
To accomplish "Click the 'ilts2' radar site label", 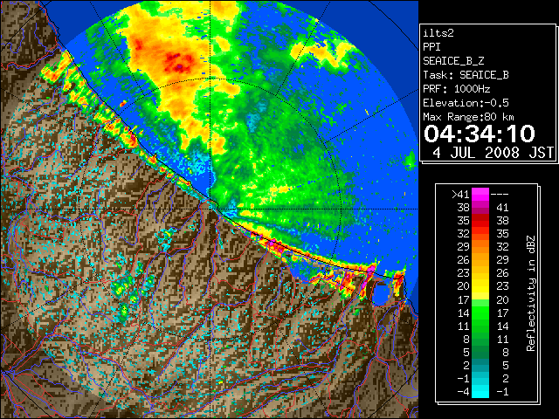I will (438, 33).
